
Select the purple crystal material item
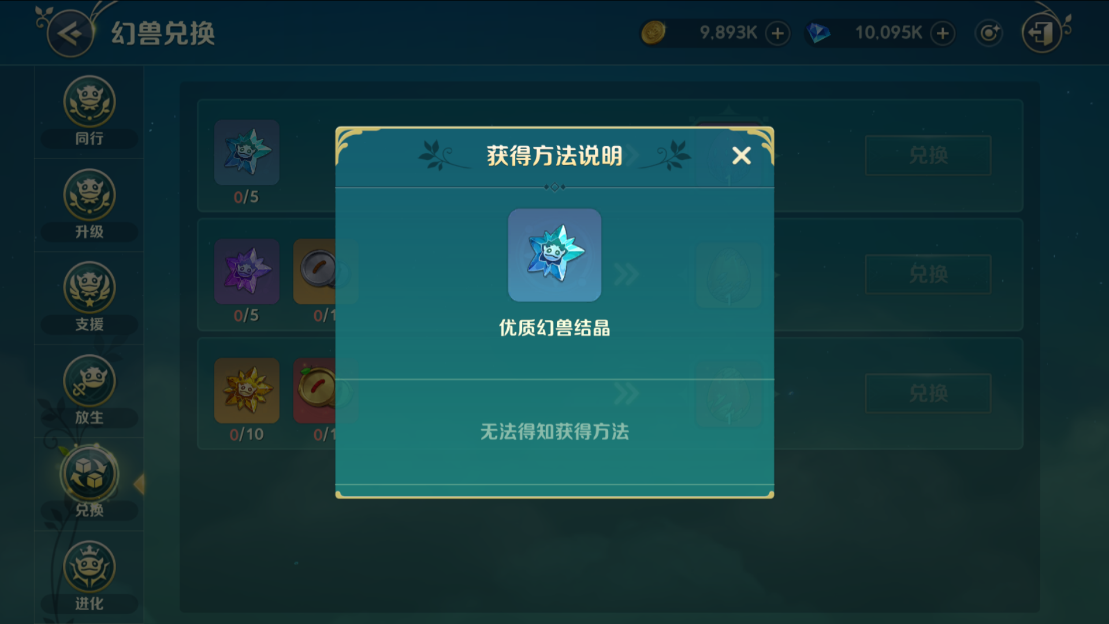(247, 272)
